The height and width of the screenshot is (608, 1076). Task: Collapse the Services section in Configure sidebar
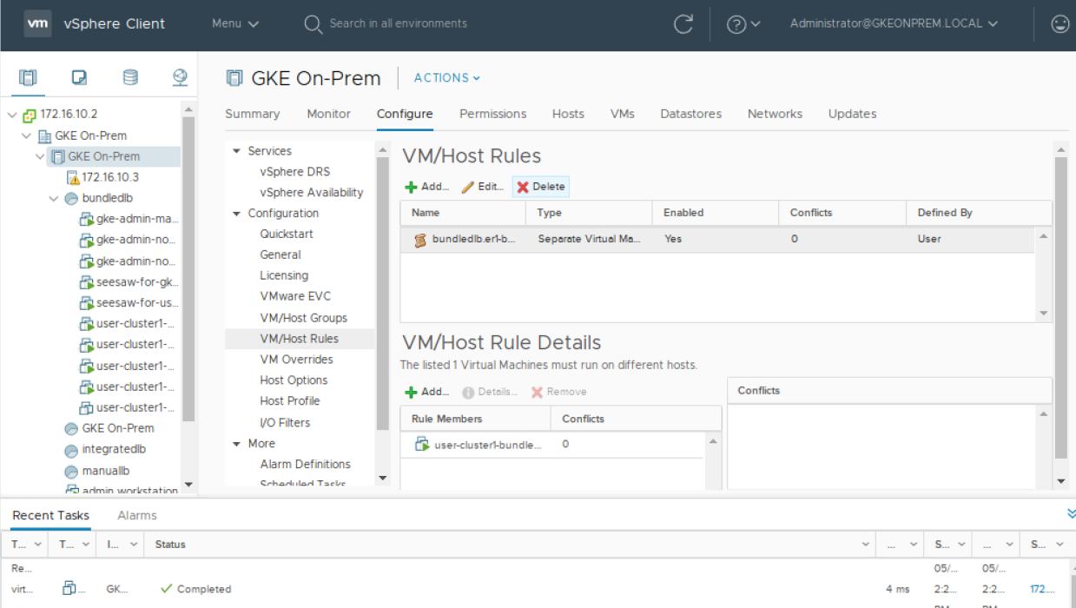pos(236,151)
